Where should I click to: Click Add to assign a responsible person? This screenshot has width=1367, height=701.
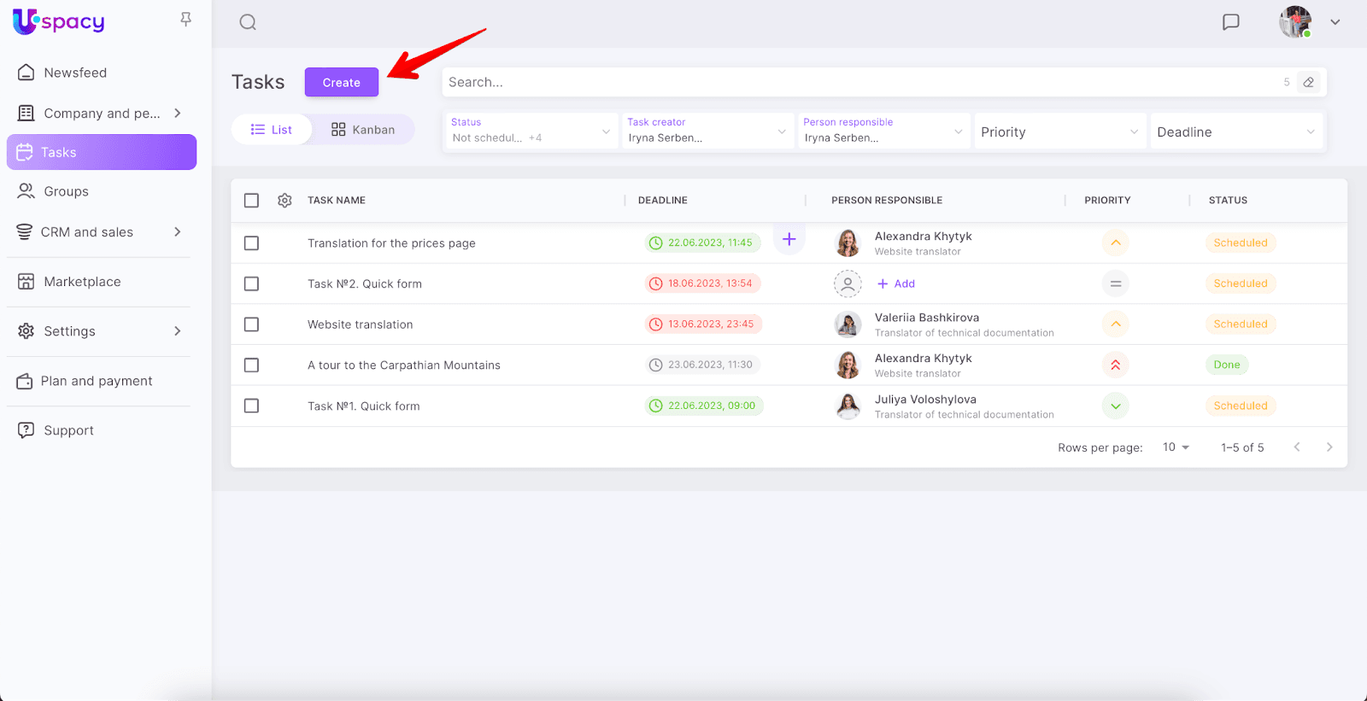click(x=896, y=283)
